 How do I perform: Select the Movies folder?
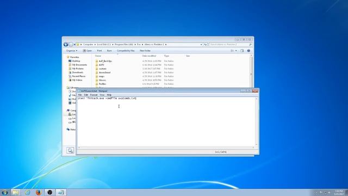pos(102,80)
